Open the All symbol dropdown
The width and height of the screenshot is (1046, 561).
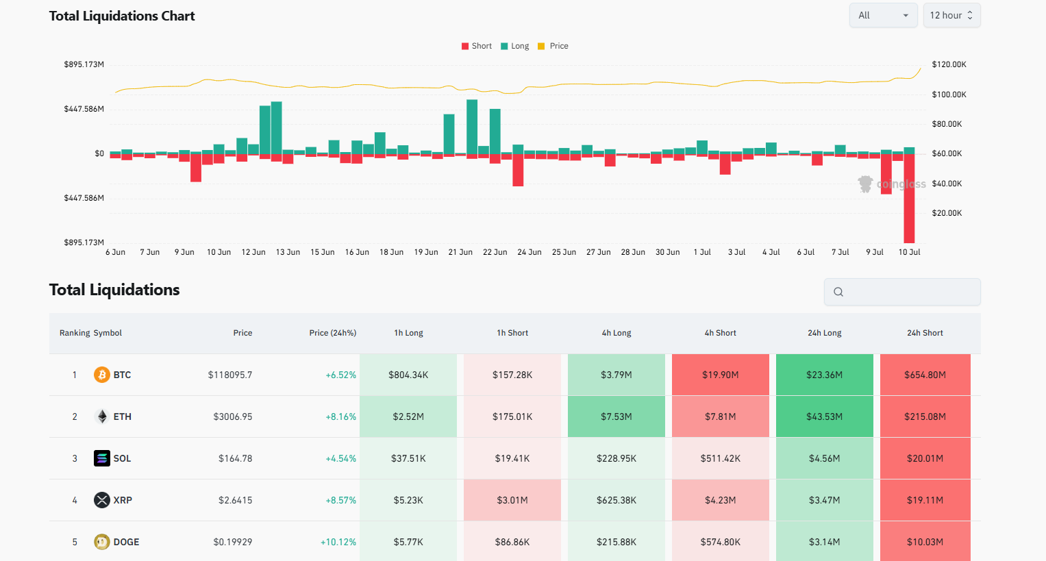(x=884, y=15)
